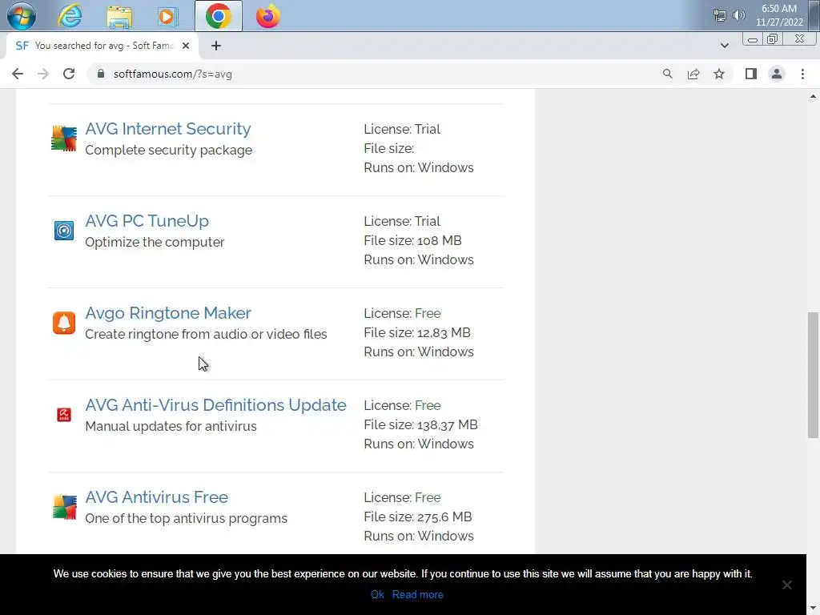The width and height of the screenshot is (820, 615).
Task: Select the 'File size: 275,6 MB' text
Action: [x=418, y=517]
